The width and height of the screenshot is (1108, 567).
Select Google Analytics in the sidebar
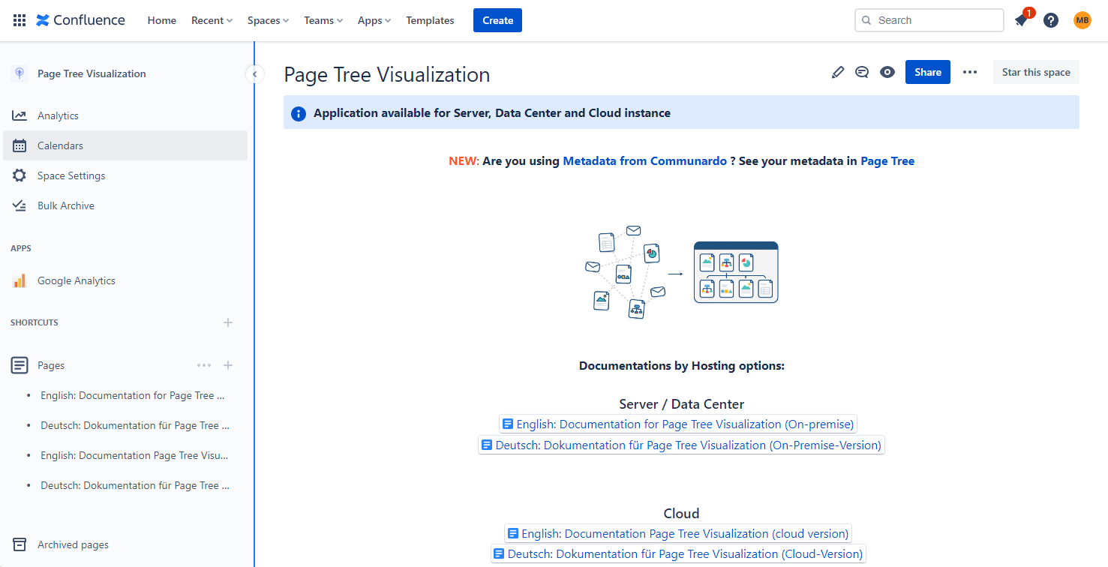click(x=125, y=280)
